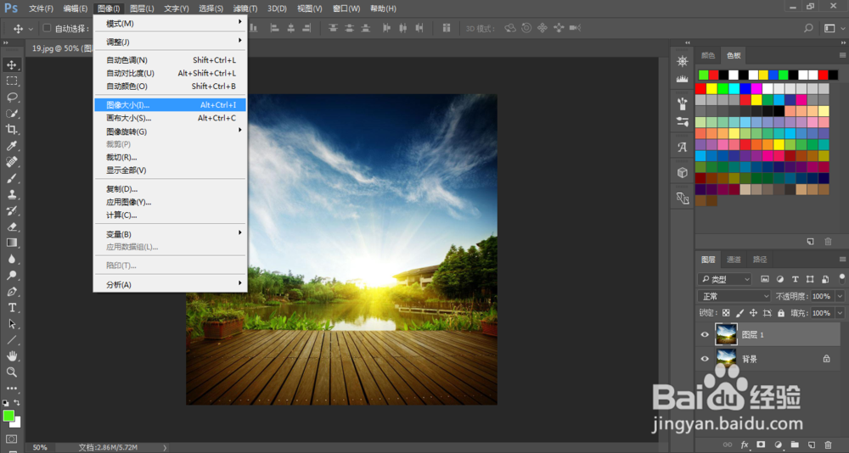
Task: Create a new group folder
Action: [x=795, y=445]
